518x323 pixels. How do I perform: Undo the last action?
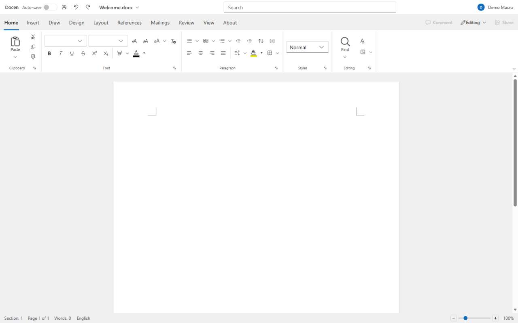pyautogui.click(x=76, y=7)
